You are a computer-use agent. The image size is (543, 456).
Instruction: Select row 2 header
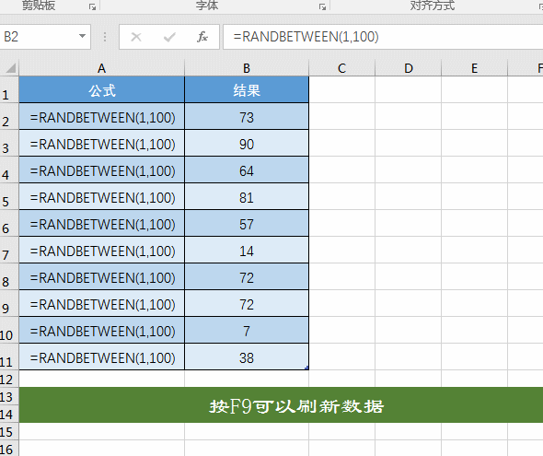pos(9,116)
